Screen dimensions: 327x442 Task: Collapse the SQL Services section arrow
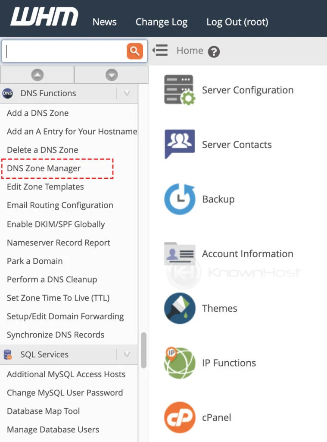click(127, 354)
